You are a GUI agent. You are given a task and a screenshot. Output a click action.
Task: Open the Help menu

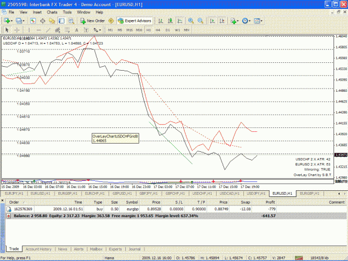pos(99,12)
